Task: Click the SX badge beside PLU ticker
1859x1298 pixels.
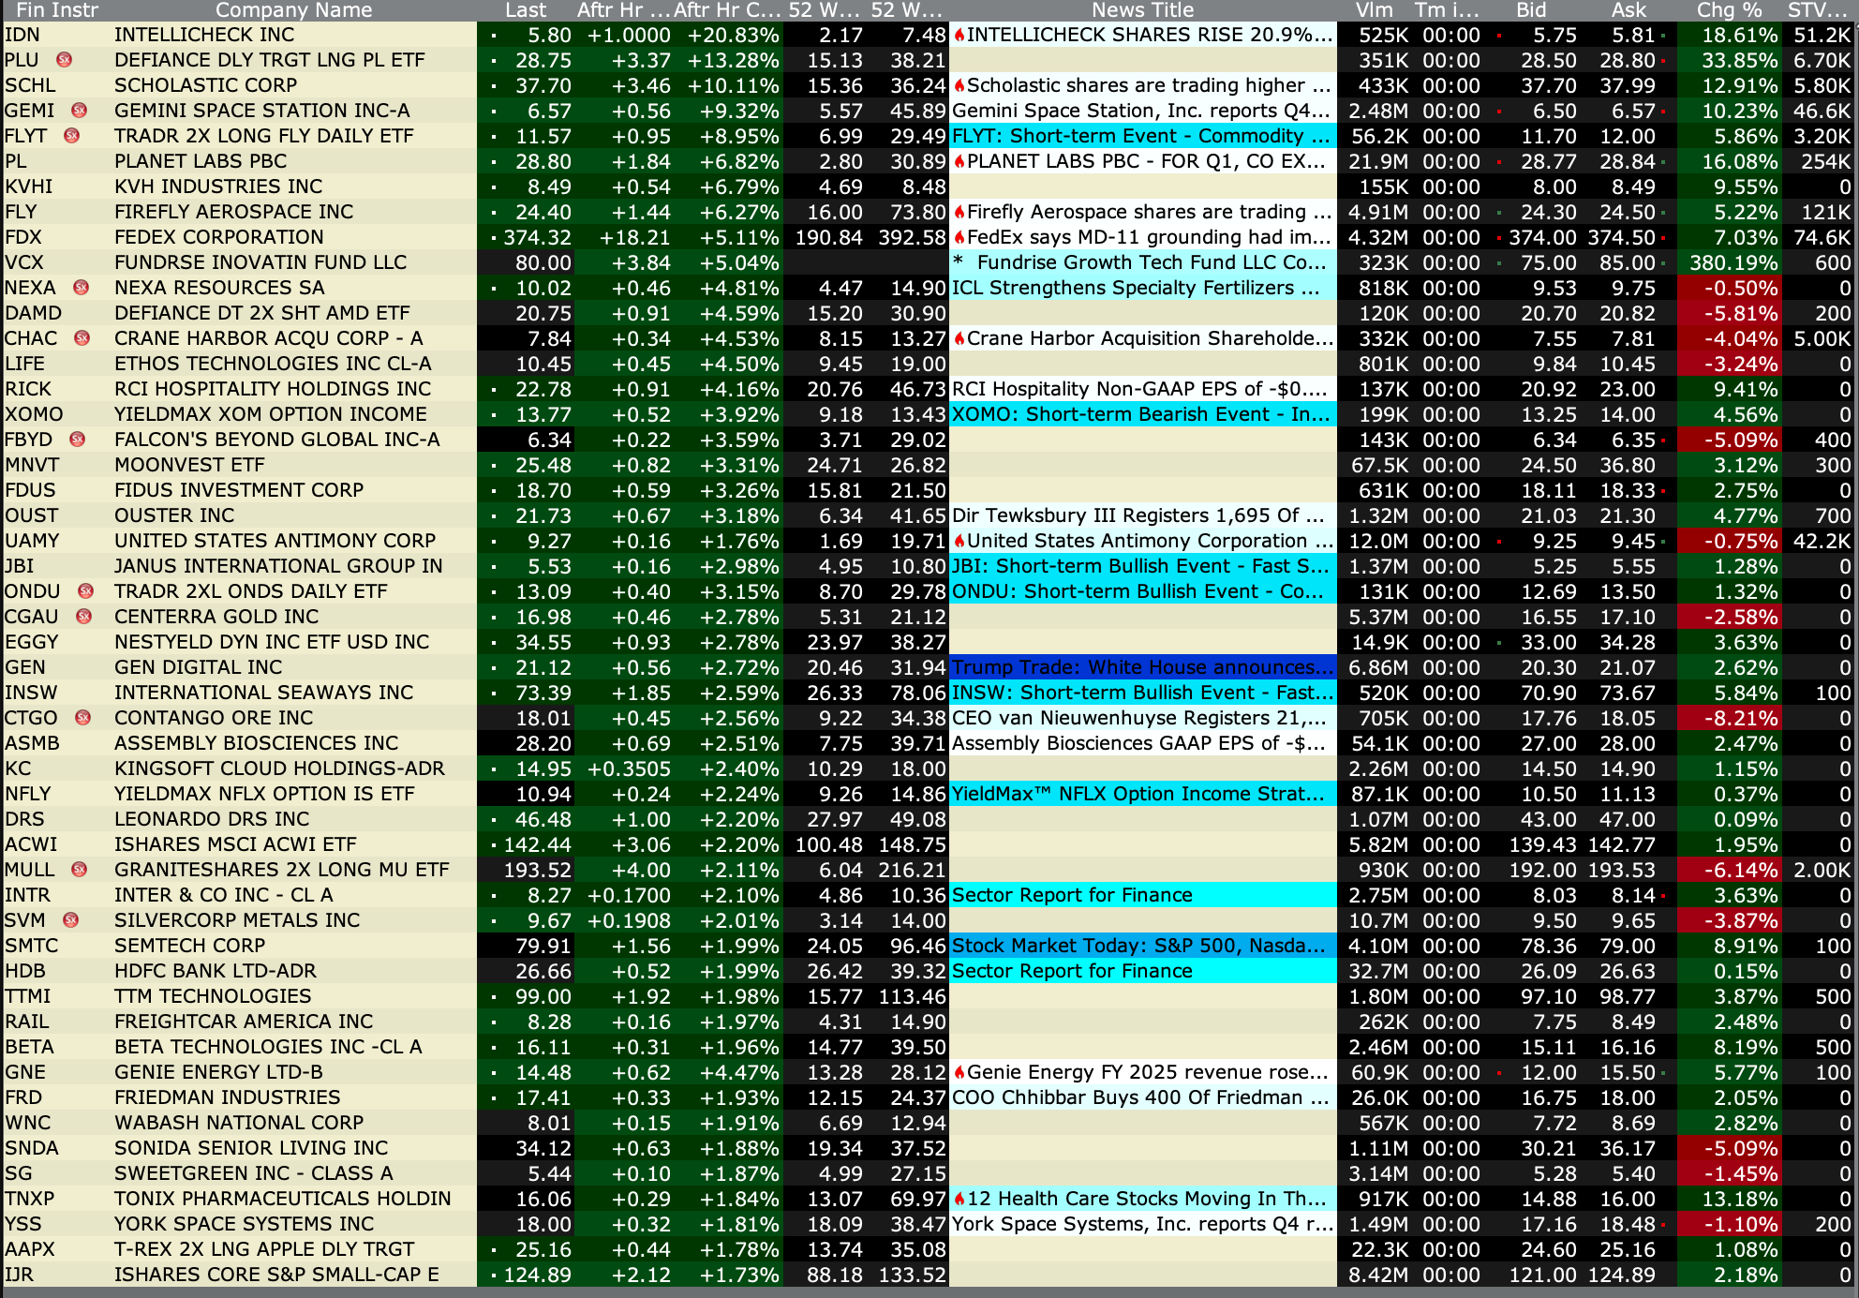Action: (x=64, y=60)
